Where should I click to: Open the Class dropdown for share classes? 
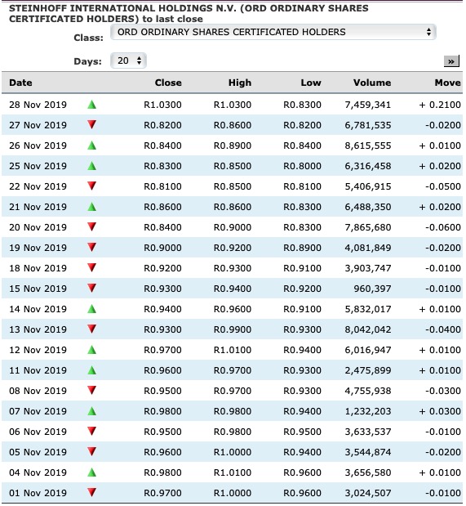coord(273,32)
